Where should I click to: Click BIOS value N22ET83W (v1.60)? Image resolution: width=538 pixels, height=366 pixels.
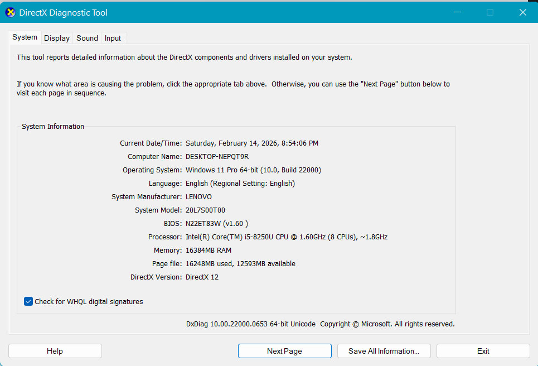(x=217, y=224)
